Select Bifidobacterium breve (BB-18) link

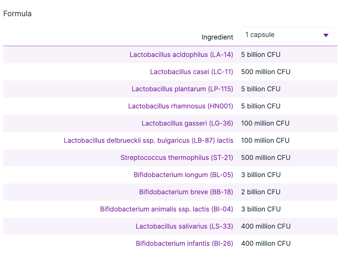186,192
